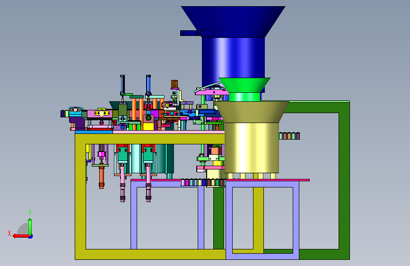The width and height of the screenshot is (410, 266).
Task: Select the yellow vibratory bowl cylinder
Action: 252,148
